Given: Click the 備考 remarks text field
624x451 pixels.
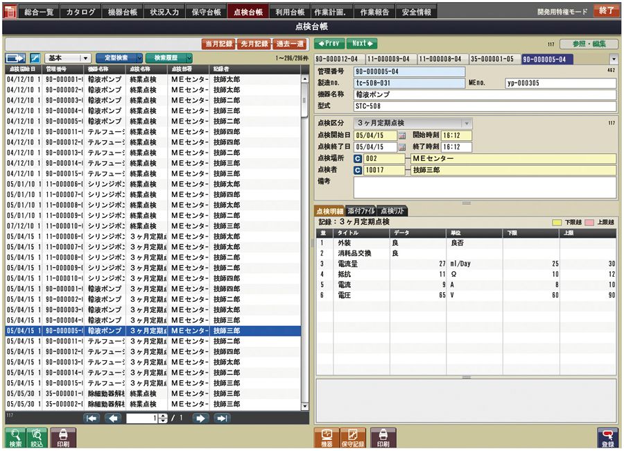Looking at the screenshot, I should pos(485,187).
